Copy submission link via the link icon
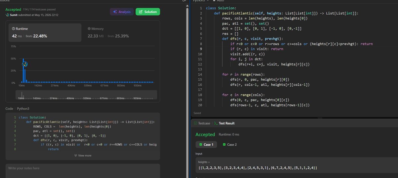 pyautogui.click(x=184, y=1)
